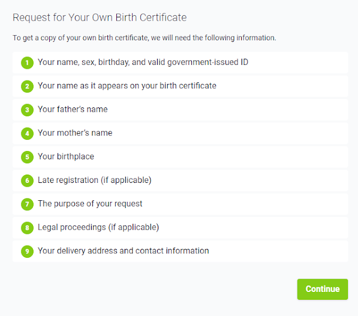Click the green number 1 circle icon

click(x=27, y=63)
